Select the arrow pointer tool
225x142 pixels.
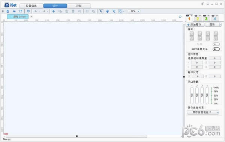tap(101, 11)
